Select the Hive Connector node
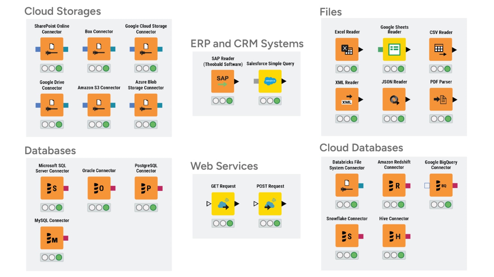The width and height of the screenshot is (494, 277). point(394,236)
